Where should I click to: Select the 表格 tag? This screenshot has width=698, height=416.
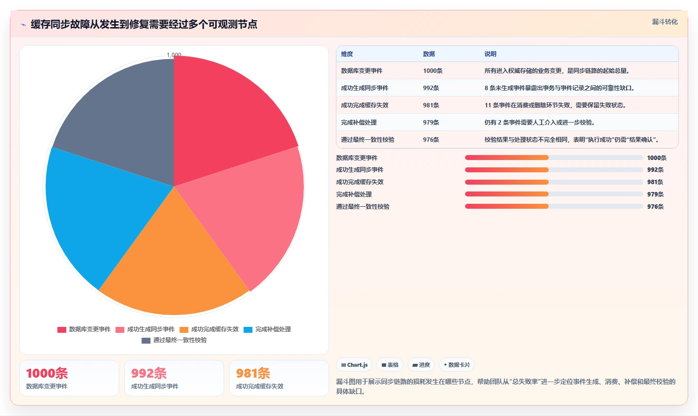click(x=390, y=365)
